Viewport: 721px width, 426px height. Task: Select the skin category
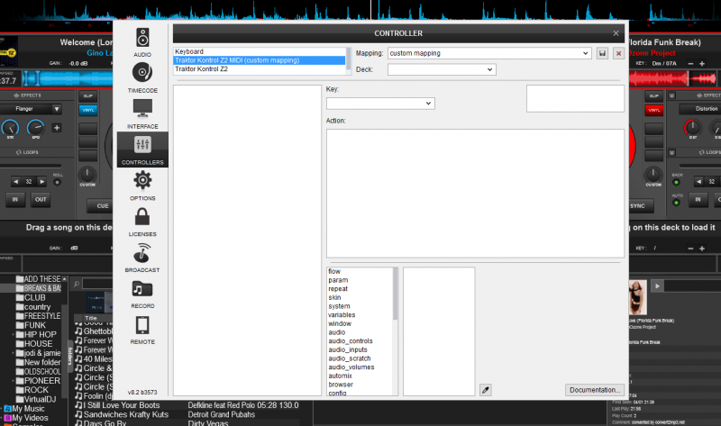coord(334,297)
